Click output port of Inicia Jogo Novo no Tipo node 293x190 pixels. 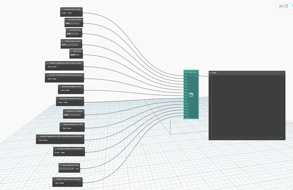coord(77,169)
